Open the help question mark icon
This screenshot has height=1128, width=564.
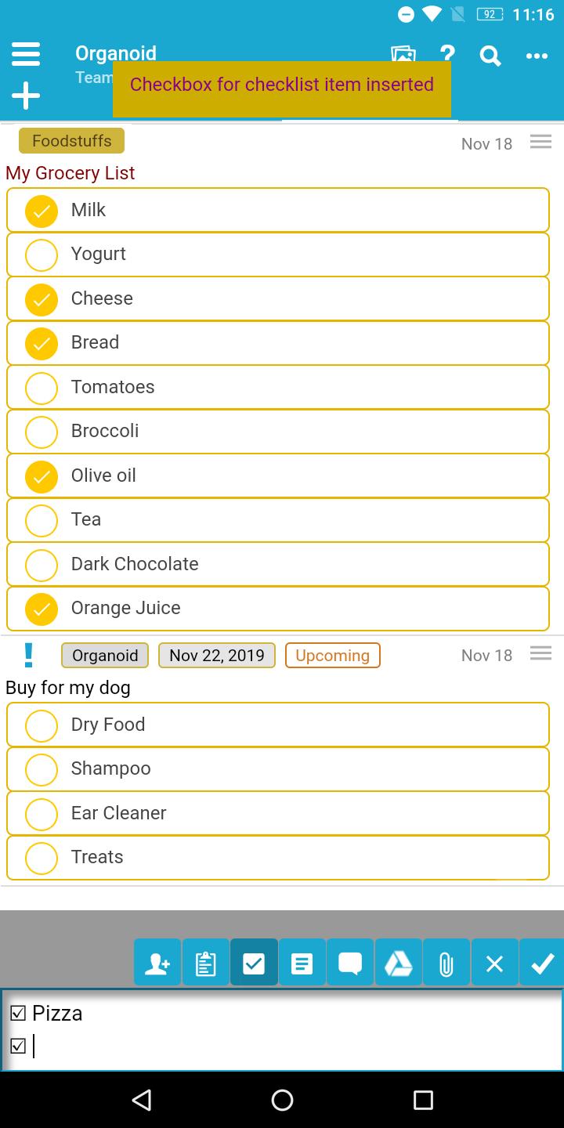tap(447, 54)
